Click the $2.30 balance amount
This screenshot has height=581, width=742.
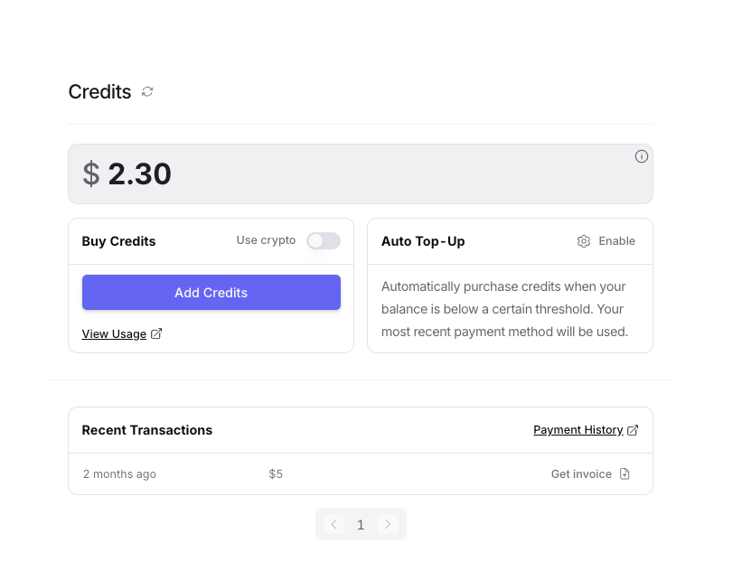[x=139, y=173]
